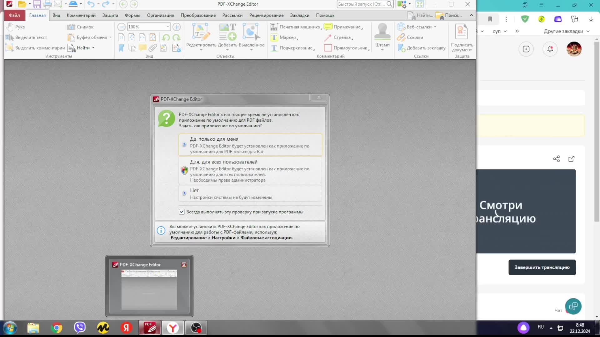Screen dimensions: 600x337
Task: Choose 'Для, для всех пользователей' option
Action: pos(250,170)
